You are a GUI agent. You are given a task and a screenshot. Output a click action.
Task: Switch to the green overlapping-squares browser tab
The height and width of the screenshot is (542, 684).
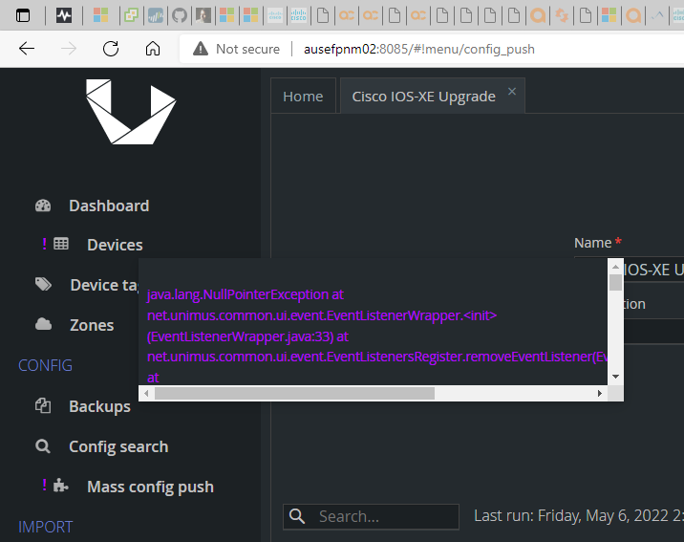point(131,15)
